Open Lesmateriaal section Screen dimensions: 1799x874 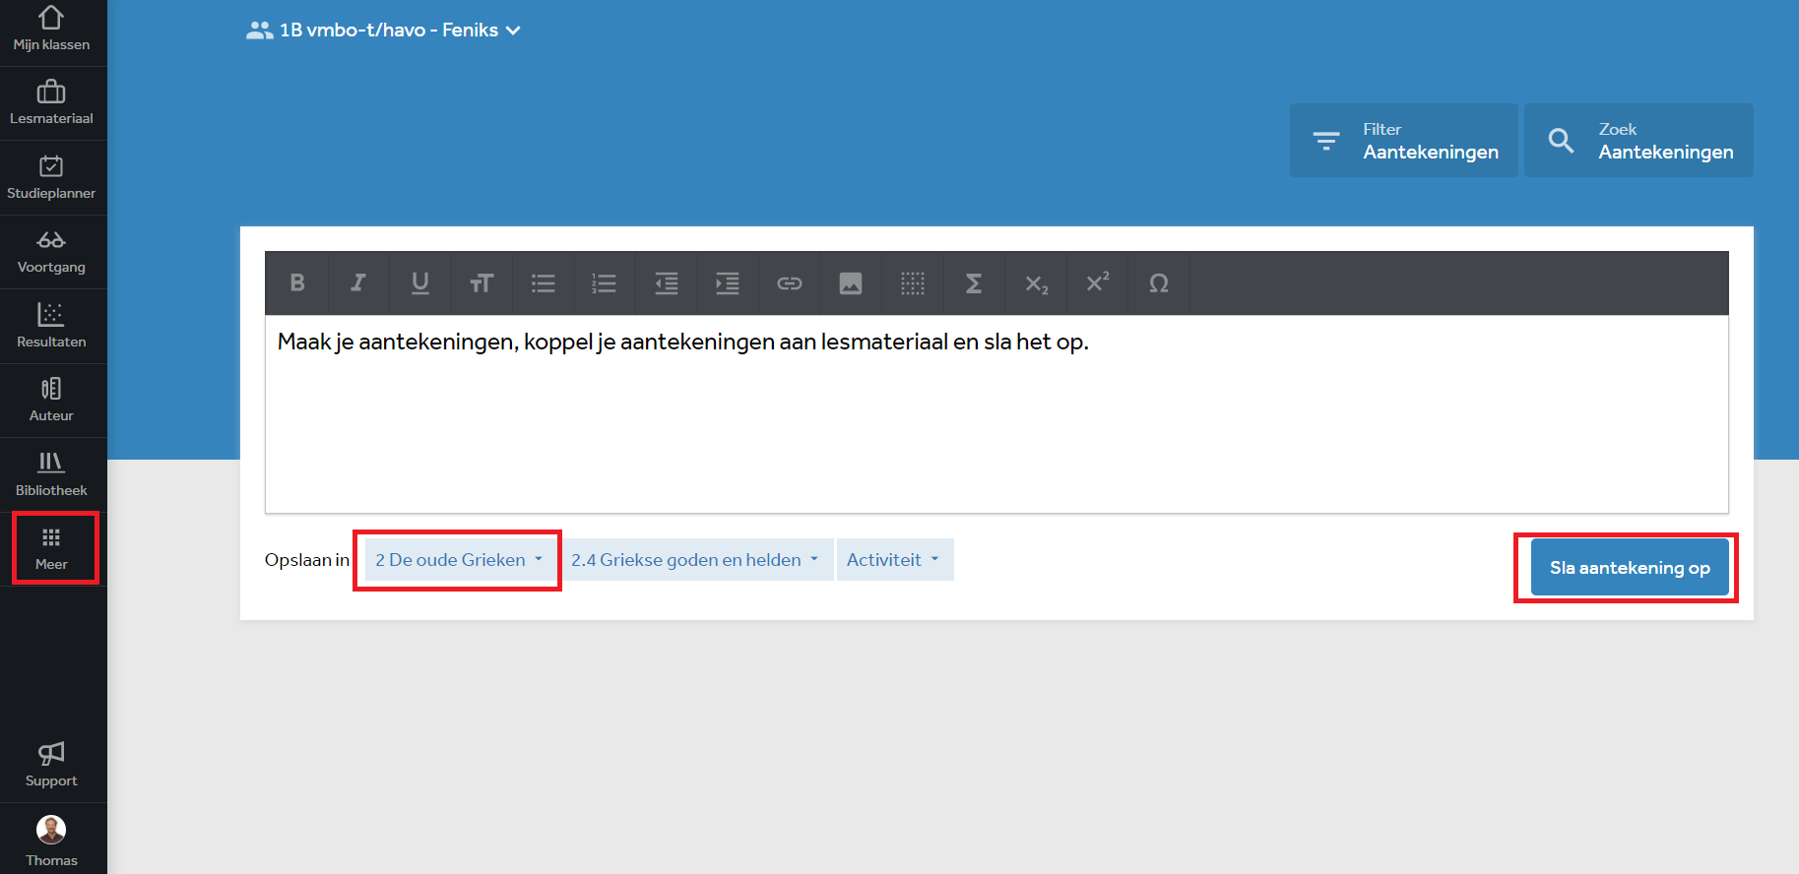tap(51, 103)
